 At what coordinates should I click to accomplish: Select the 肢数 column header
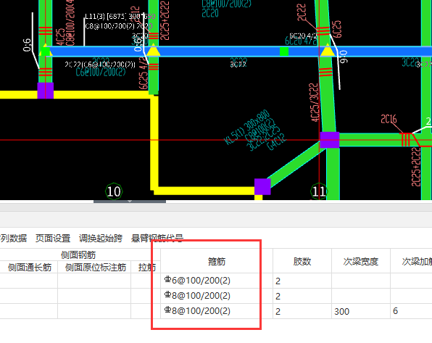[302, 261]
